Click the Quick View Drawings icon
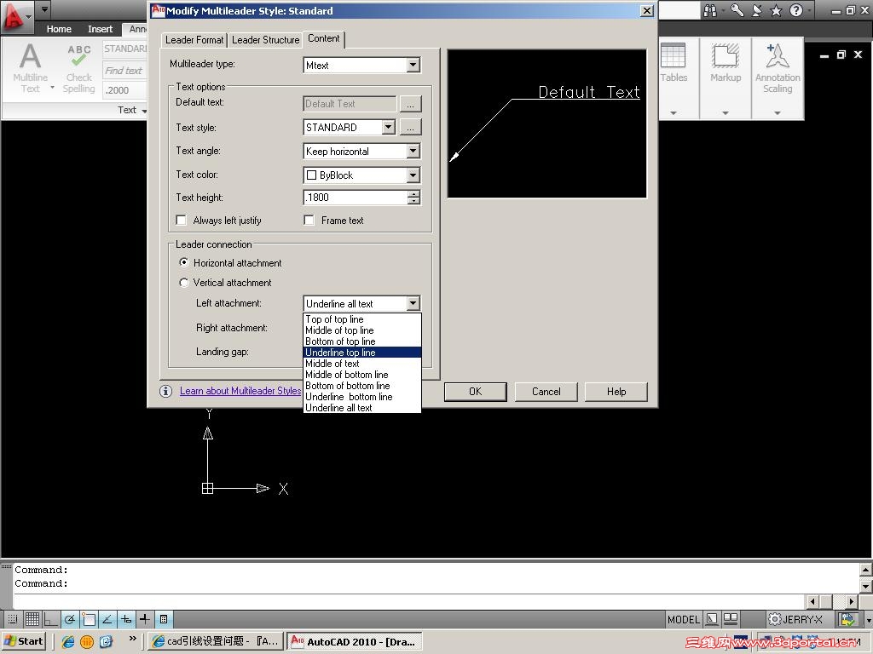 click(x=731, y=619)
